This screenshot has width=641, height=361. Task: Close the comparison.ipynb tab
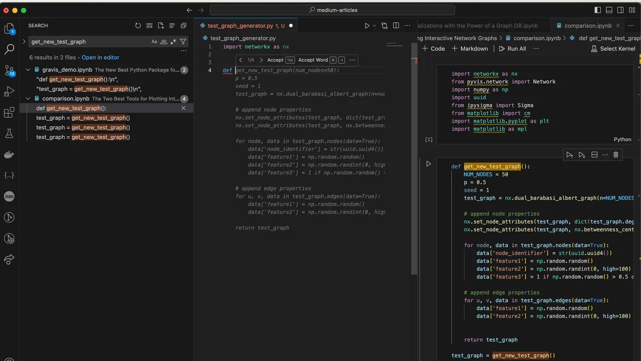pos(617,26)
